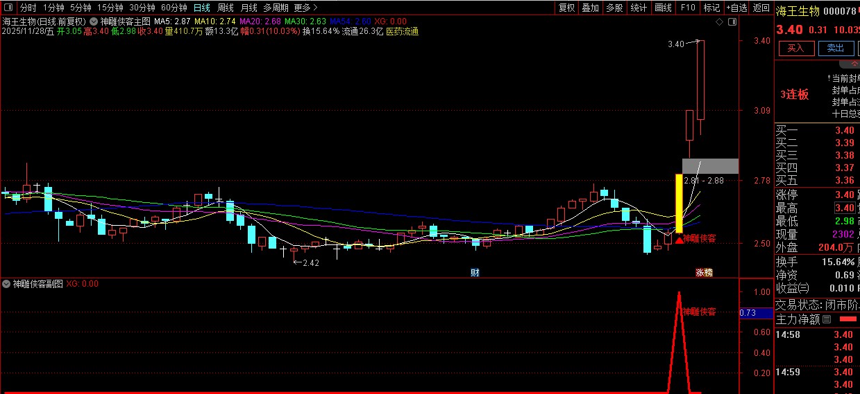The height and width of the screenshot is (394, 860).
Task: Click the 统计 statistics button
Action: 639,8
